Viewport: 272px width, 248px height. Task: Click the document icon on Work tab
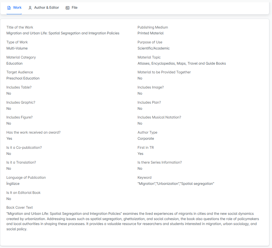(9, 8)
